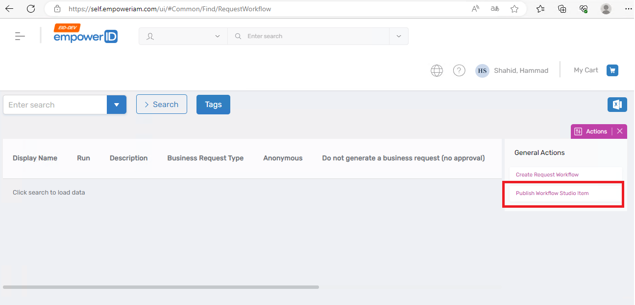Viewport: 635px width, 305px height.
Task: Click the browser URL address bar
Action: 265,9
